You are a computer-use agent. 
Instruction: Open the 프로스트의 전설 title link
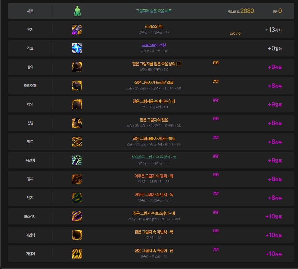coord(154,45)
